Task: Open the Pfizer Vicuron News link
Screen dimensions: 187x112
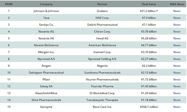Action: (177, 80)
